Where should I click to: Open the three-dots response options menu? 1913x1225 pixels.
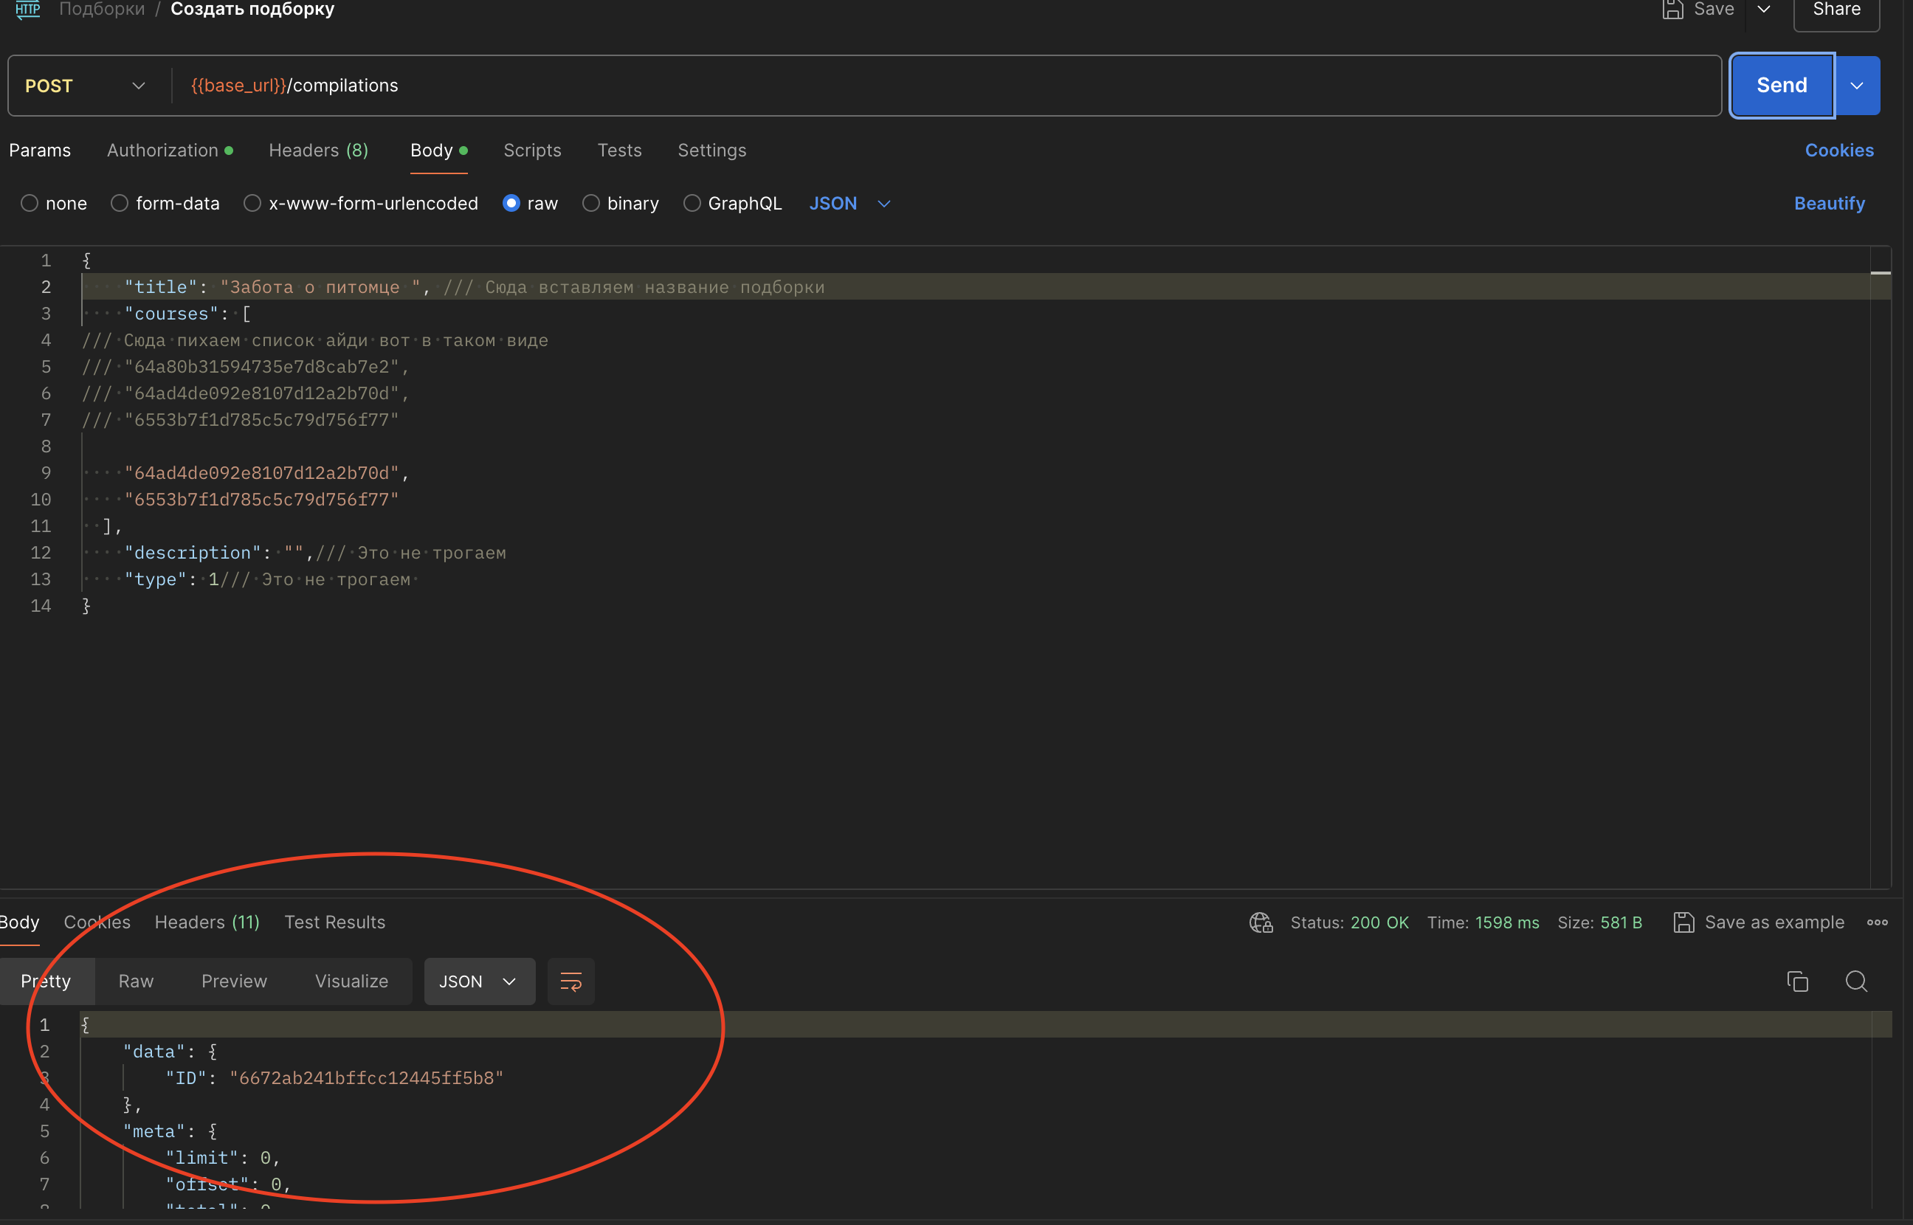click(x=1878, y=922)
